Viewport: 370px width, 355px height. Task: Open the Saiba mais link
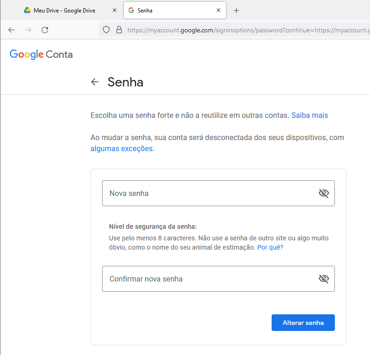click(309, 115)
